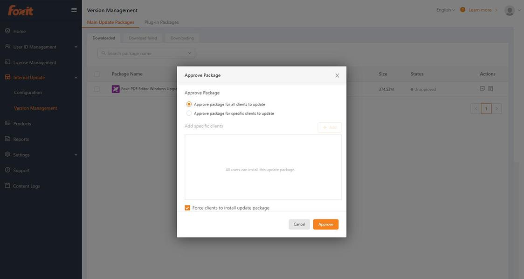Click the Products sidebar icon
This screenshot has width=524, height=279.
click(7, 123)
